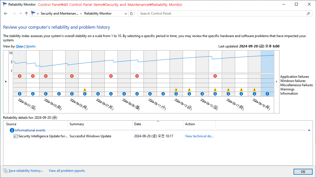Click the information icon for 2024-09-15

(x=202, y=94)
